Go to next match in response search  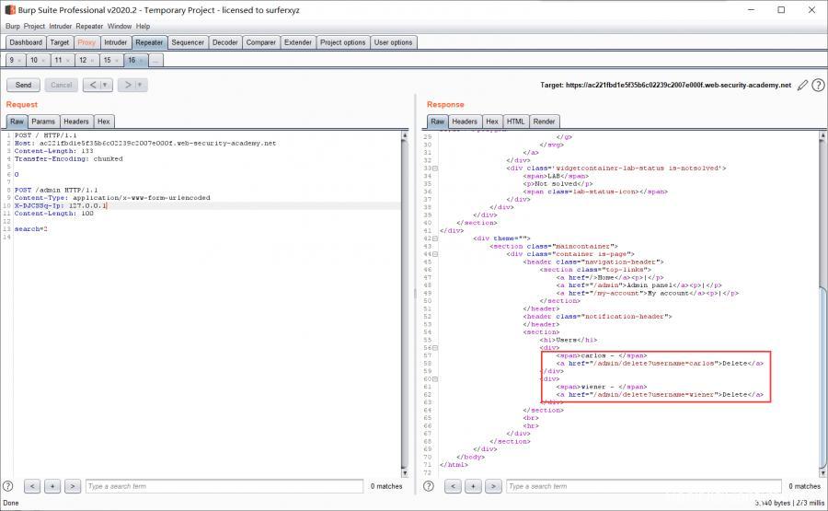[492, 485]
